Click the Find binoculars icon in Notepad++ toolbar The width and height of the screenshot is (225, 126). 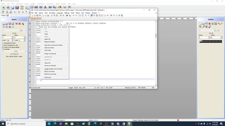[x=67, y=15]
